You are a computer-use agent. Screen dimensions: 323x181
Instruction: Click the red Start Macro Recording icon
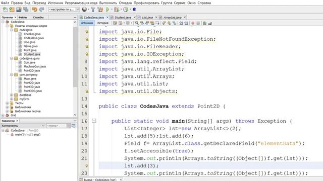193,23
